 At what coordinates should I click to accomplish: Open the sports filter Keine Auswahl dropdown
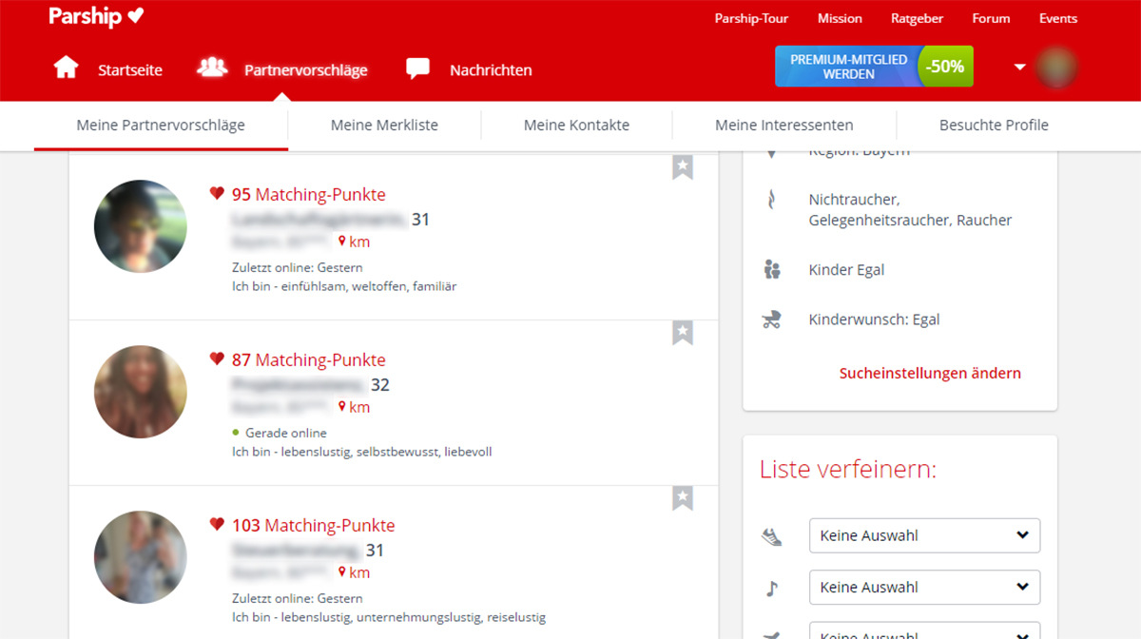pos(924,535)
